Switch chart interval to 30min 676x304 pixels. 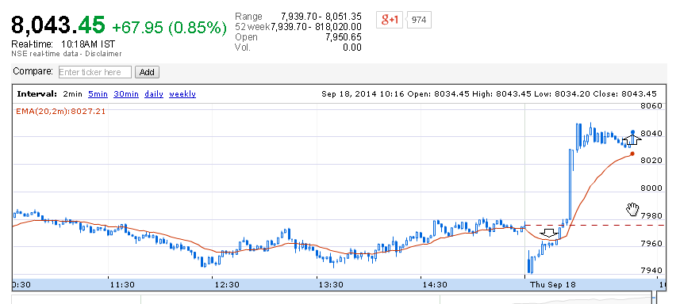pyautogui.click(x=126, y=93)
